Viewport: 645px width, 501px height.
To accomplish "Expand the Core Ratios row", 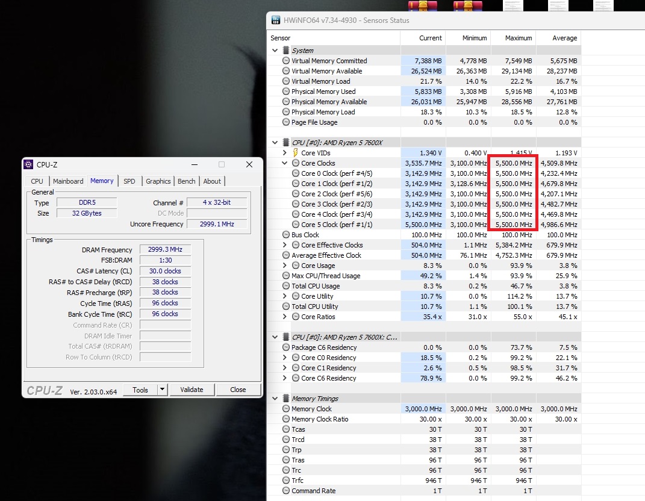I will (x=284, y=316).
